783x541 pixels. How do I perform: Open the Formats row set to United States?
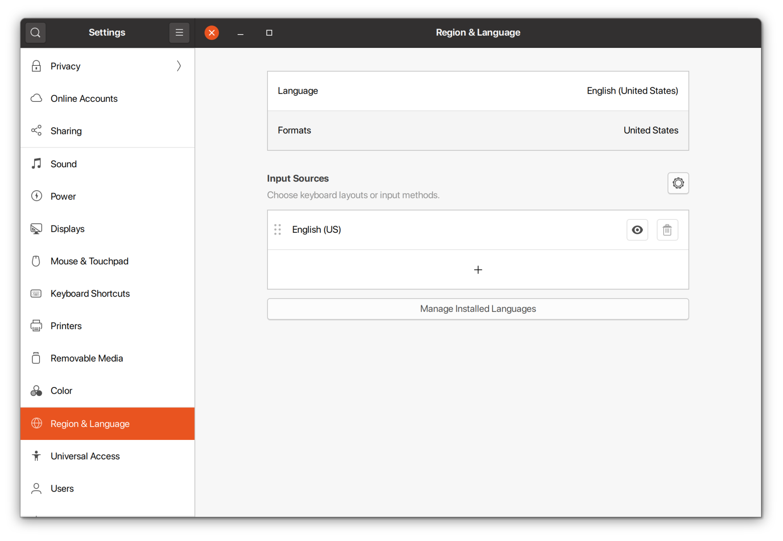pyautogui.click(x=478, y=130)
